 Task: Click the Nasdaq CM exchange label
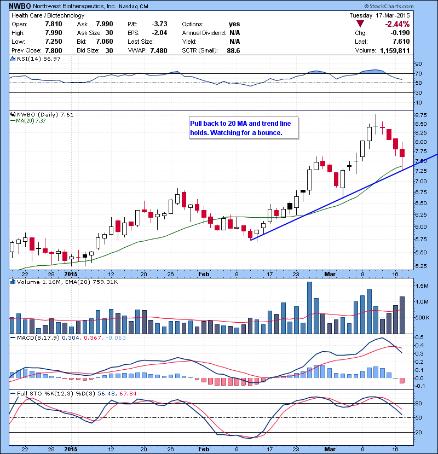click(134, 7)
